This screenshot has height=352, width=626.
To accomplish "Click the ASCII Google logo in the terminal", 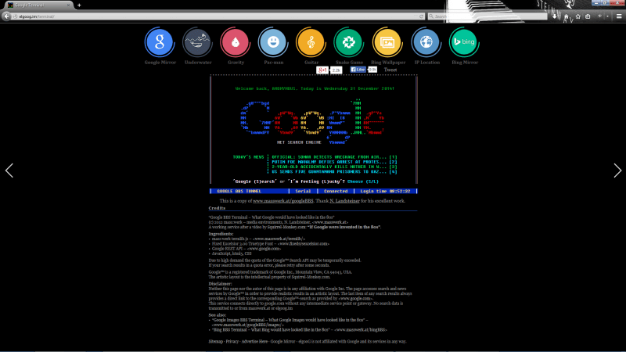I will point(313,121).
